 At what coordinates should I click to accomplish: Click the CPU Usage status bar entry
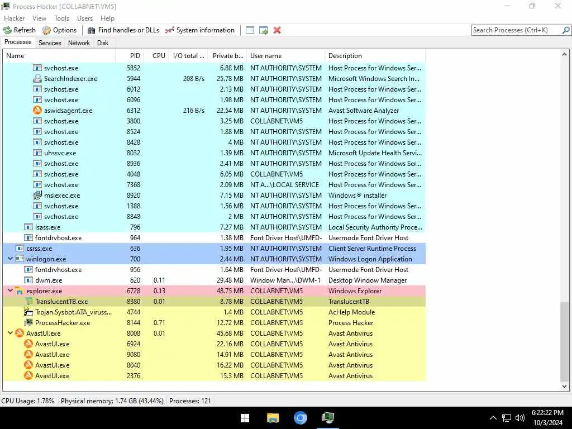[x=28, y=401]
